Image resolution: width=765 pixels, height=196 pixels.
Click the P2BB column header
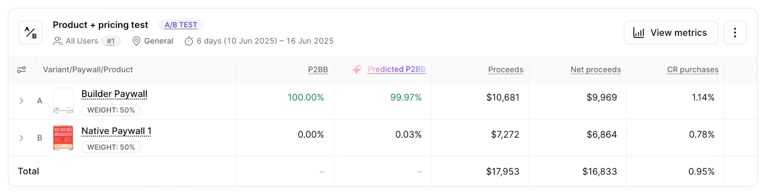pyautogui.click(x=318, y=70)
